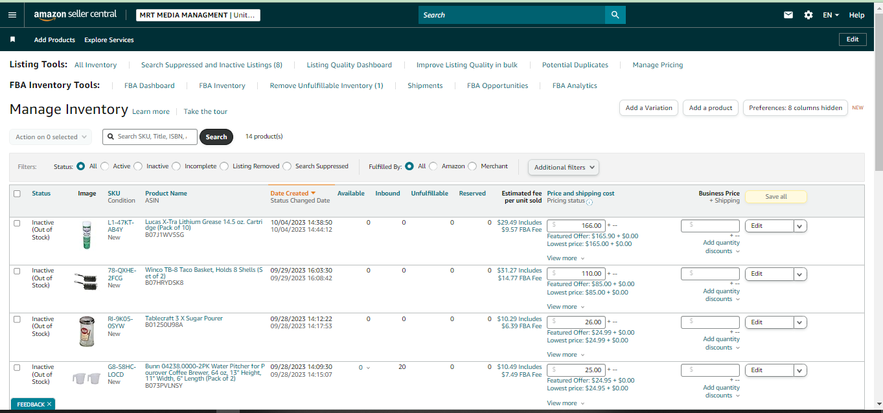
Task: Open the Help link in header
Action: click(856, 15)
